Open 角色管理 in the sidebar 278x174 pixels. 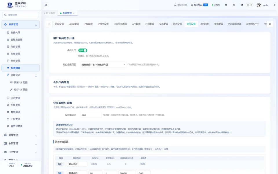pos(15,47)
